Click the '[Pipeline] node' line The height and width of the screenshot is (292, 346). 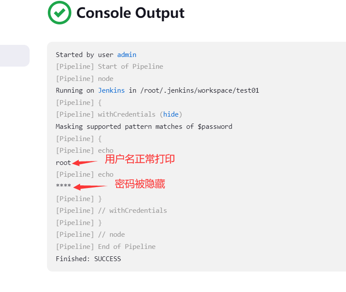(84, 79)
